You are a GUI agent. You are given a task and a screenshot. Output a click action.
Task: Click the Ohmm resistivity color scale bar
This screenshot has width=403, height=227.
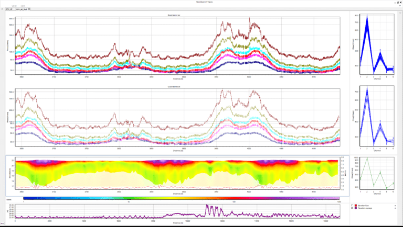click(181, 198)
